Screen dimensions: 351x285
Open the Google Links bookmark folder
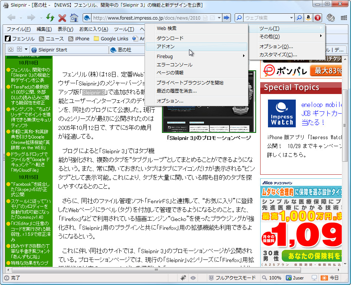tap(111, 38)
